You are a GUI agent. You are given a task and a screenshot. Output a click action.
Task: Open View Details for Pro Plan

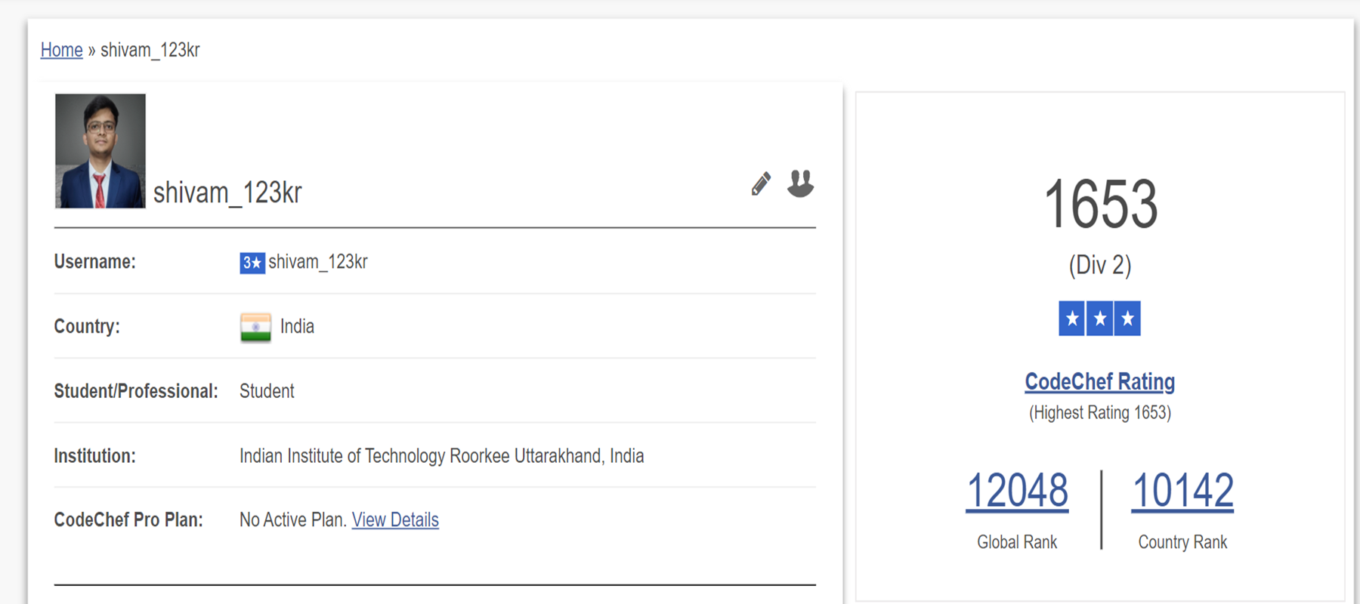pyautogui.click(x=395, y=520)
